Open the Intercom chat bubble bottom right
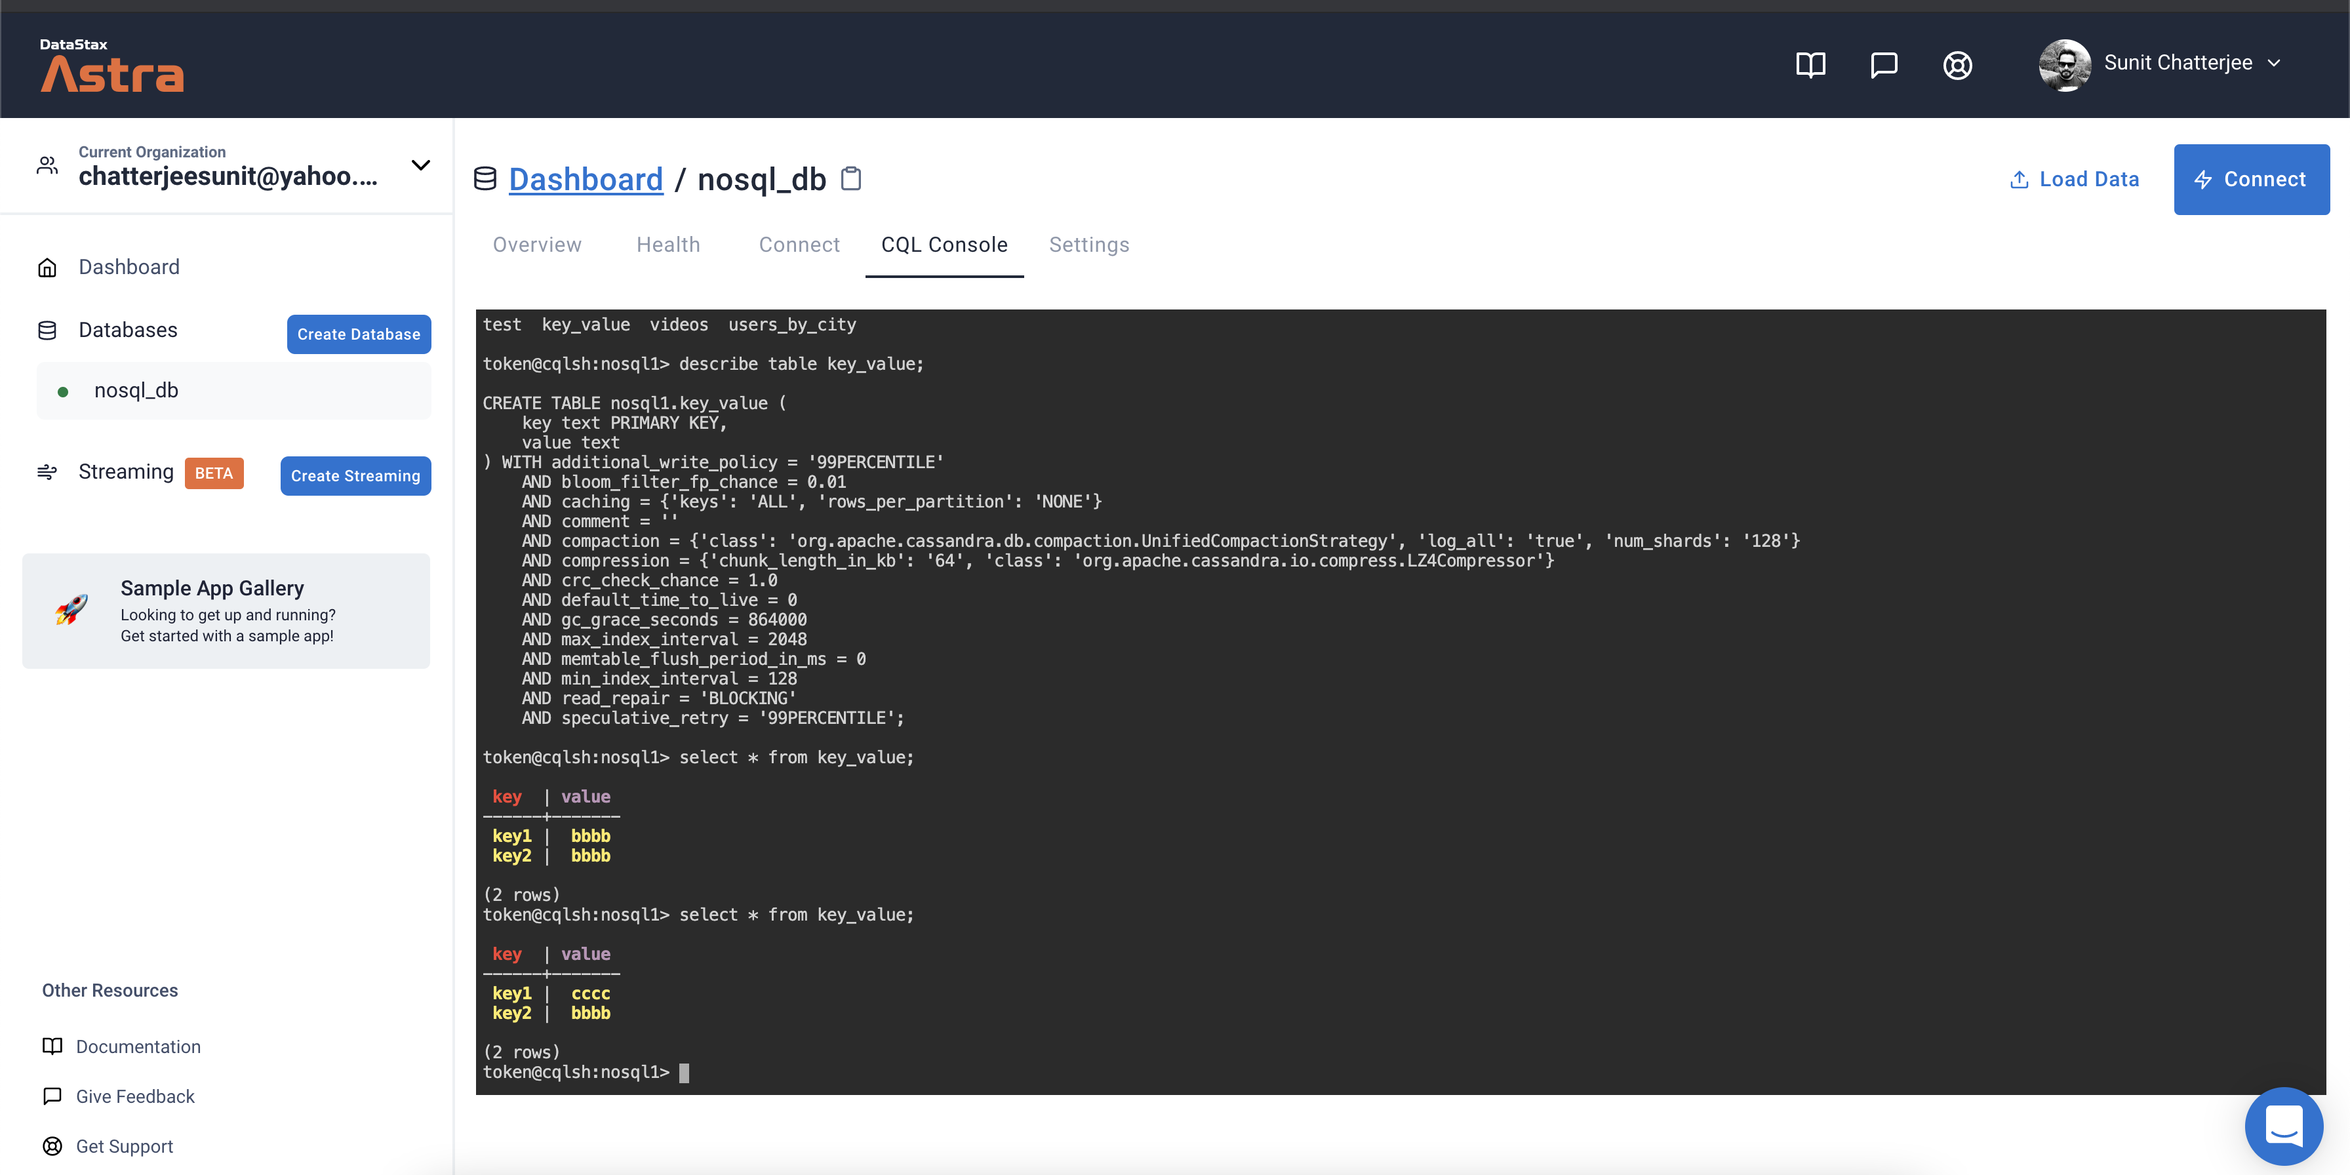The width and height of the screenshot is (2350, 1175). [2284, 1126]
